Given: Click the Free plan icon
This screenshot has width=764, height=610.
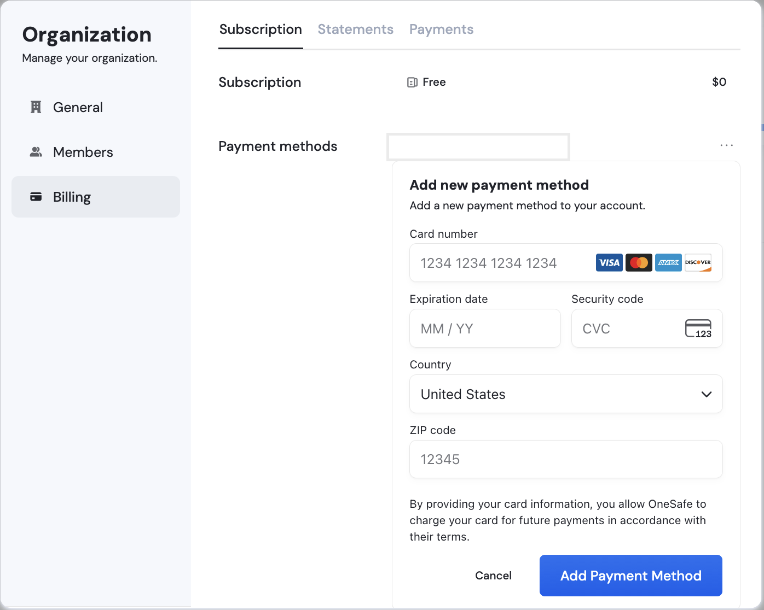Looking at the screenshot, I should tap(412, 83).
